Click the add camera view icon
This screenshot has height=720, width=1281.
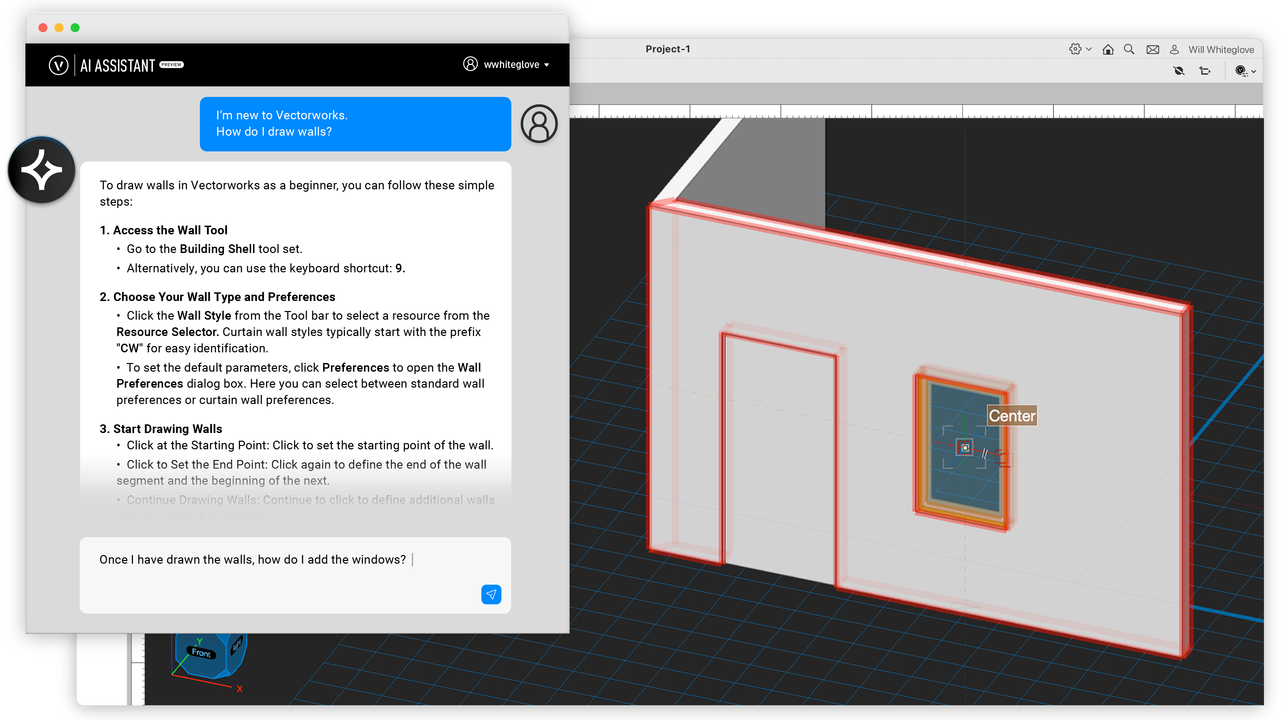click(x=1204, y=71)
